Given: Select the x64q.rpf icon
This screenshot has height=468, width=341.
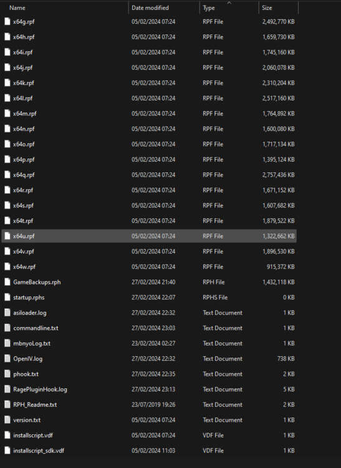Looking at the screenshot, I should (x=7, y=175).
